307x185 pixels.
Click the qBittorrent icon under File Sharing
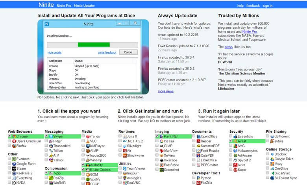(x=272, y=136)
